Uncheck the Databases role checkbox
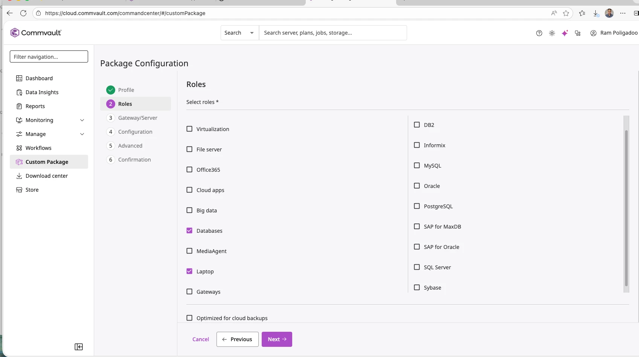 (189, 231)
